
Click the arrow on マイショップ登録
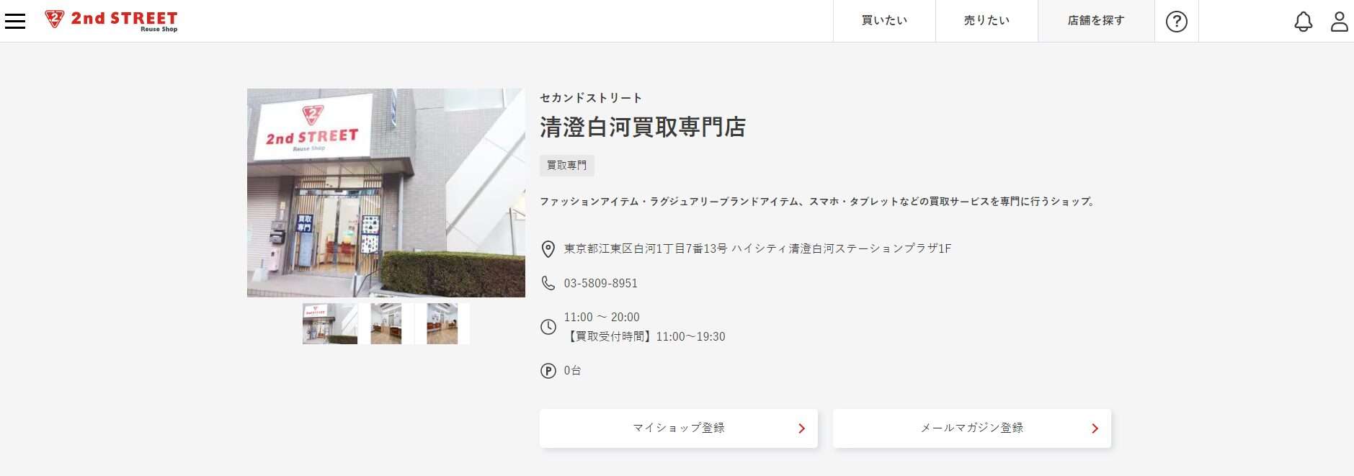(801, 428)
